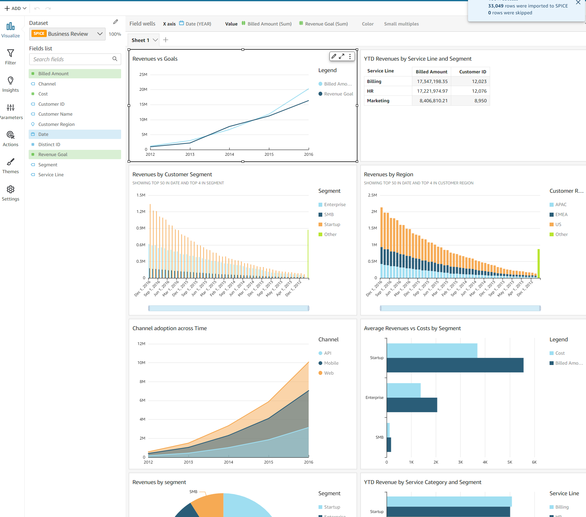Select the Distinct ID field

(x=75, y=145)
